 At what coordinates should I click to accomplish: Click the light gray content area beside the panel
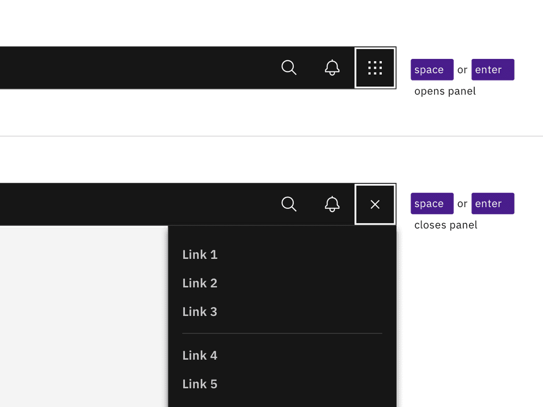click(x=83, y=316)
